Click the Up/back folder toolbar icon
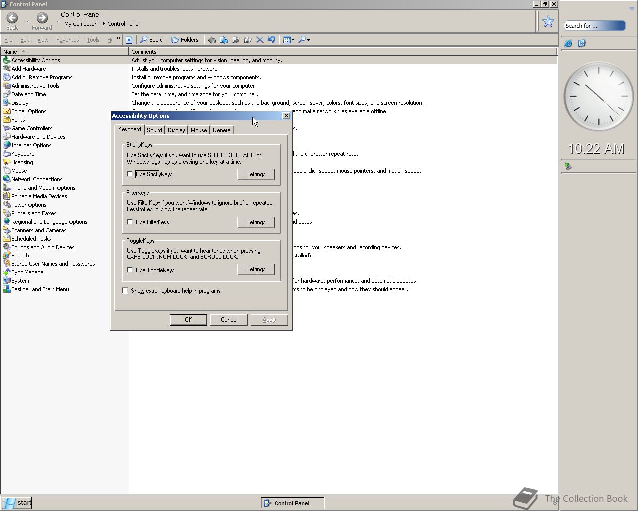Image resolution: width=638 pixels, height=511 pixels. point(212,40)
